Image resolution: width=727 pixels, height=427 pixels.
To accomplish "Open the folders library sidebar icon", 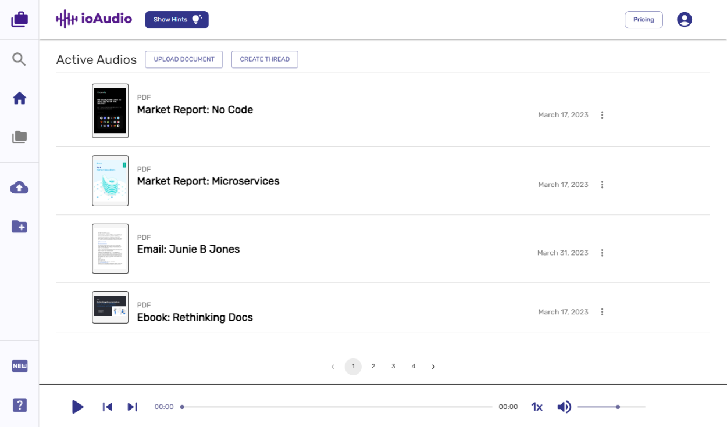I will (19, 137).
